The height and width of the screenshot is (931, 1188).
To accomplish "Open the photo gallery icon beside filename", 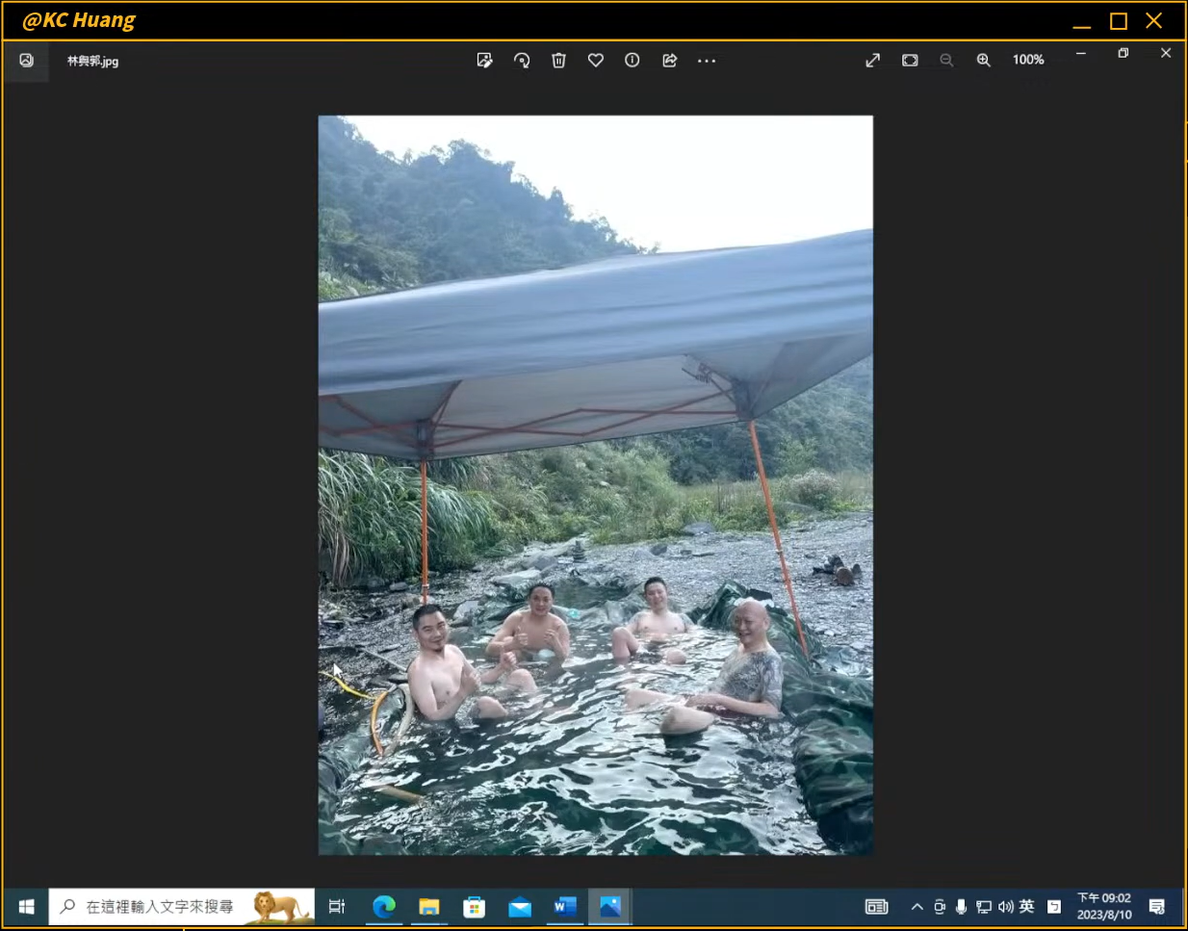I will pyautogui.click(x=26, y=61).
